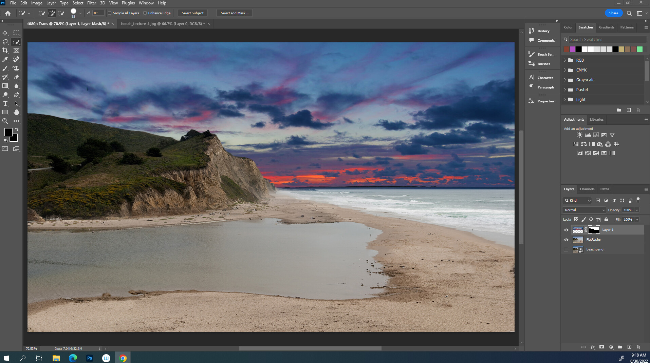This screenshot has width=650, height=363.
Task: Select the Crop tool
Action: coord(5,51)
